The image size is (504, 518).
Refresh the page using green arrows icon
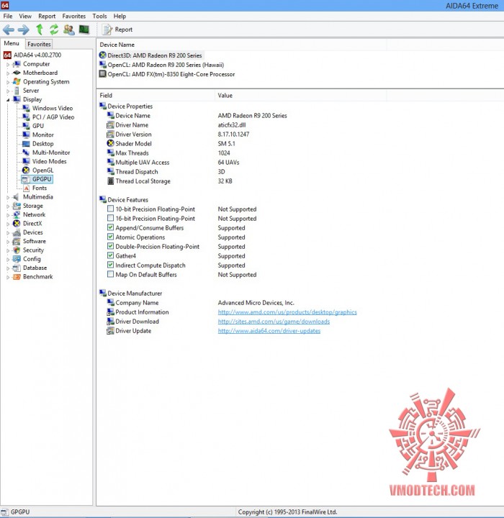tap(54, 29)
